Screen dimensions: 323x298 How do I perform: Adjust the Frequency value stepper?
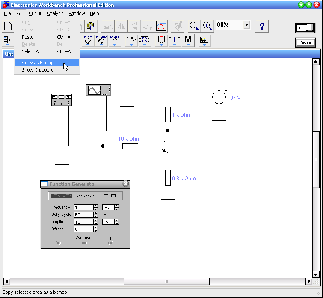[95, 207]
